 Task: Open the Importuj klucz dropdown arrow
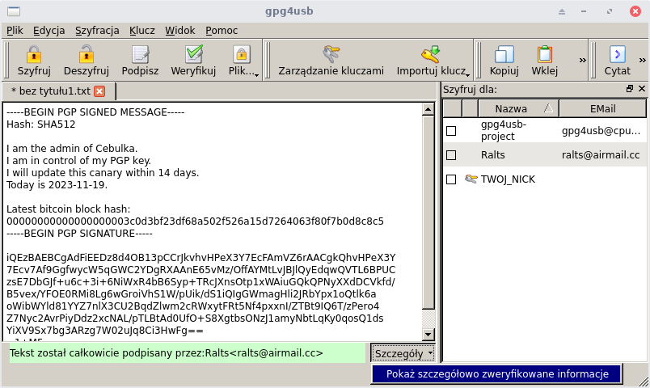(467, 75)
